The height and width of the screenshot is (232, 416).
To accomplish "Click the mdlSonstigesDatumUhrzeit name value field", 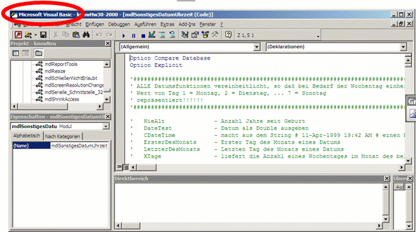I will pyautogui.click(x=79, y=146).
